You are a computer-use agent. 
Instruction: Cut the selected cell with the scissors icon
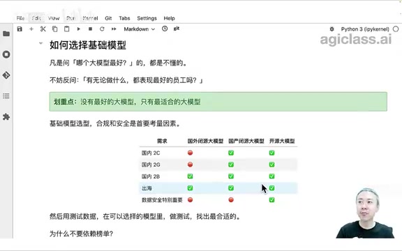(x=43, y=29)
